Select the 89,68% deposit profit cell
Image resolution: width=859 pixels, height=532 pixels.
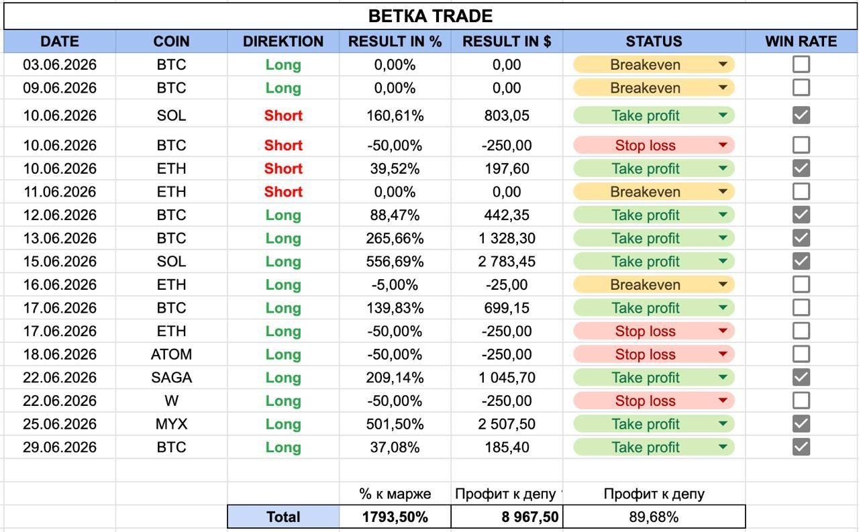click(654, 517)
